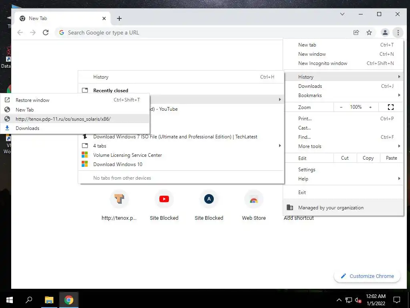
Task: Open the Download Windows 10 history entry
Action: pos(181,164)
